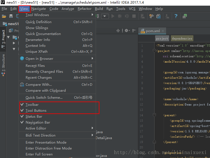Choose Quick Documentation menu entry
The width and height of the screenshot is (210, 158).
pyautogui.click(x=57, y=34)
